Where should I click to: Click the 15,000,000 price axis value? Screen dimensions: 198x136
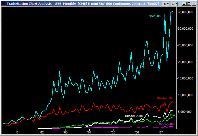tap(185, 78)
